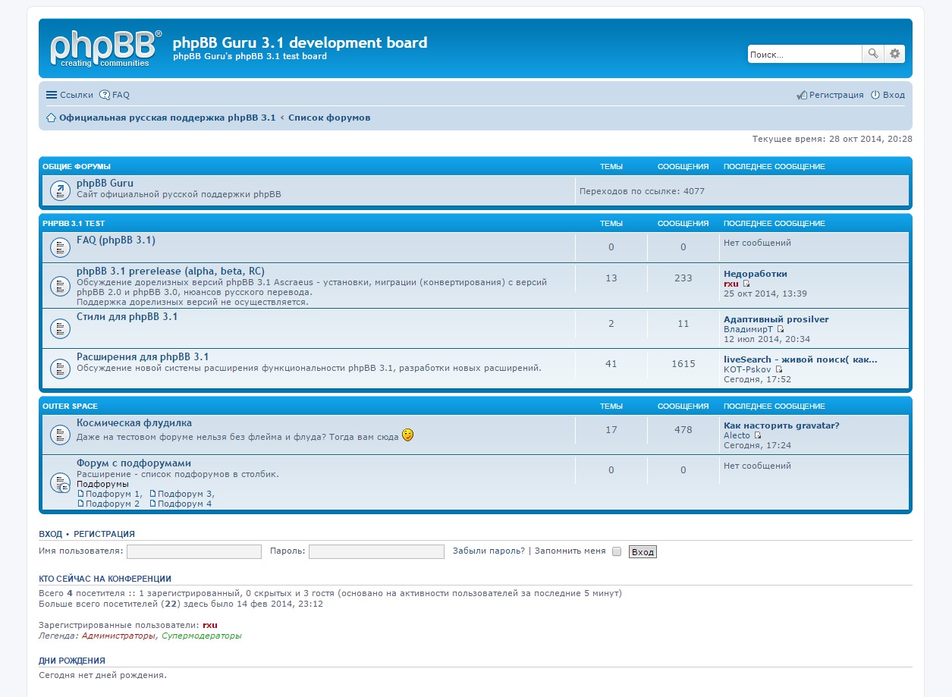
Task: Click the phpBB Guru link forum icon
Action: [60, 190]
